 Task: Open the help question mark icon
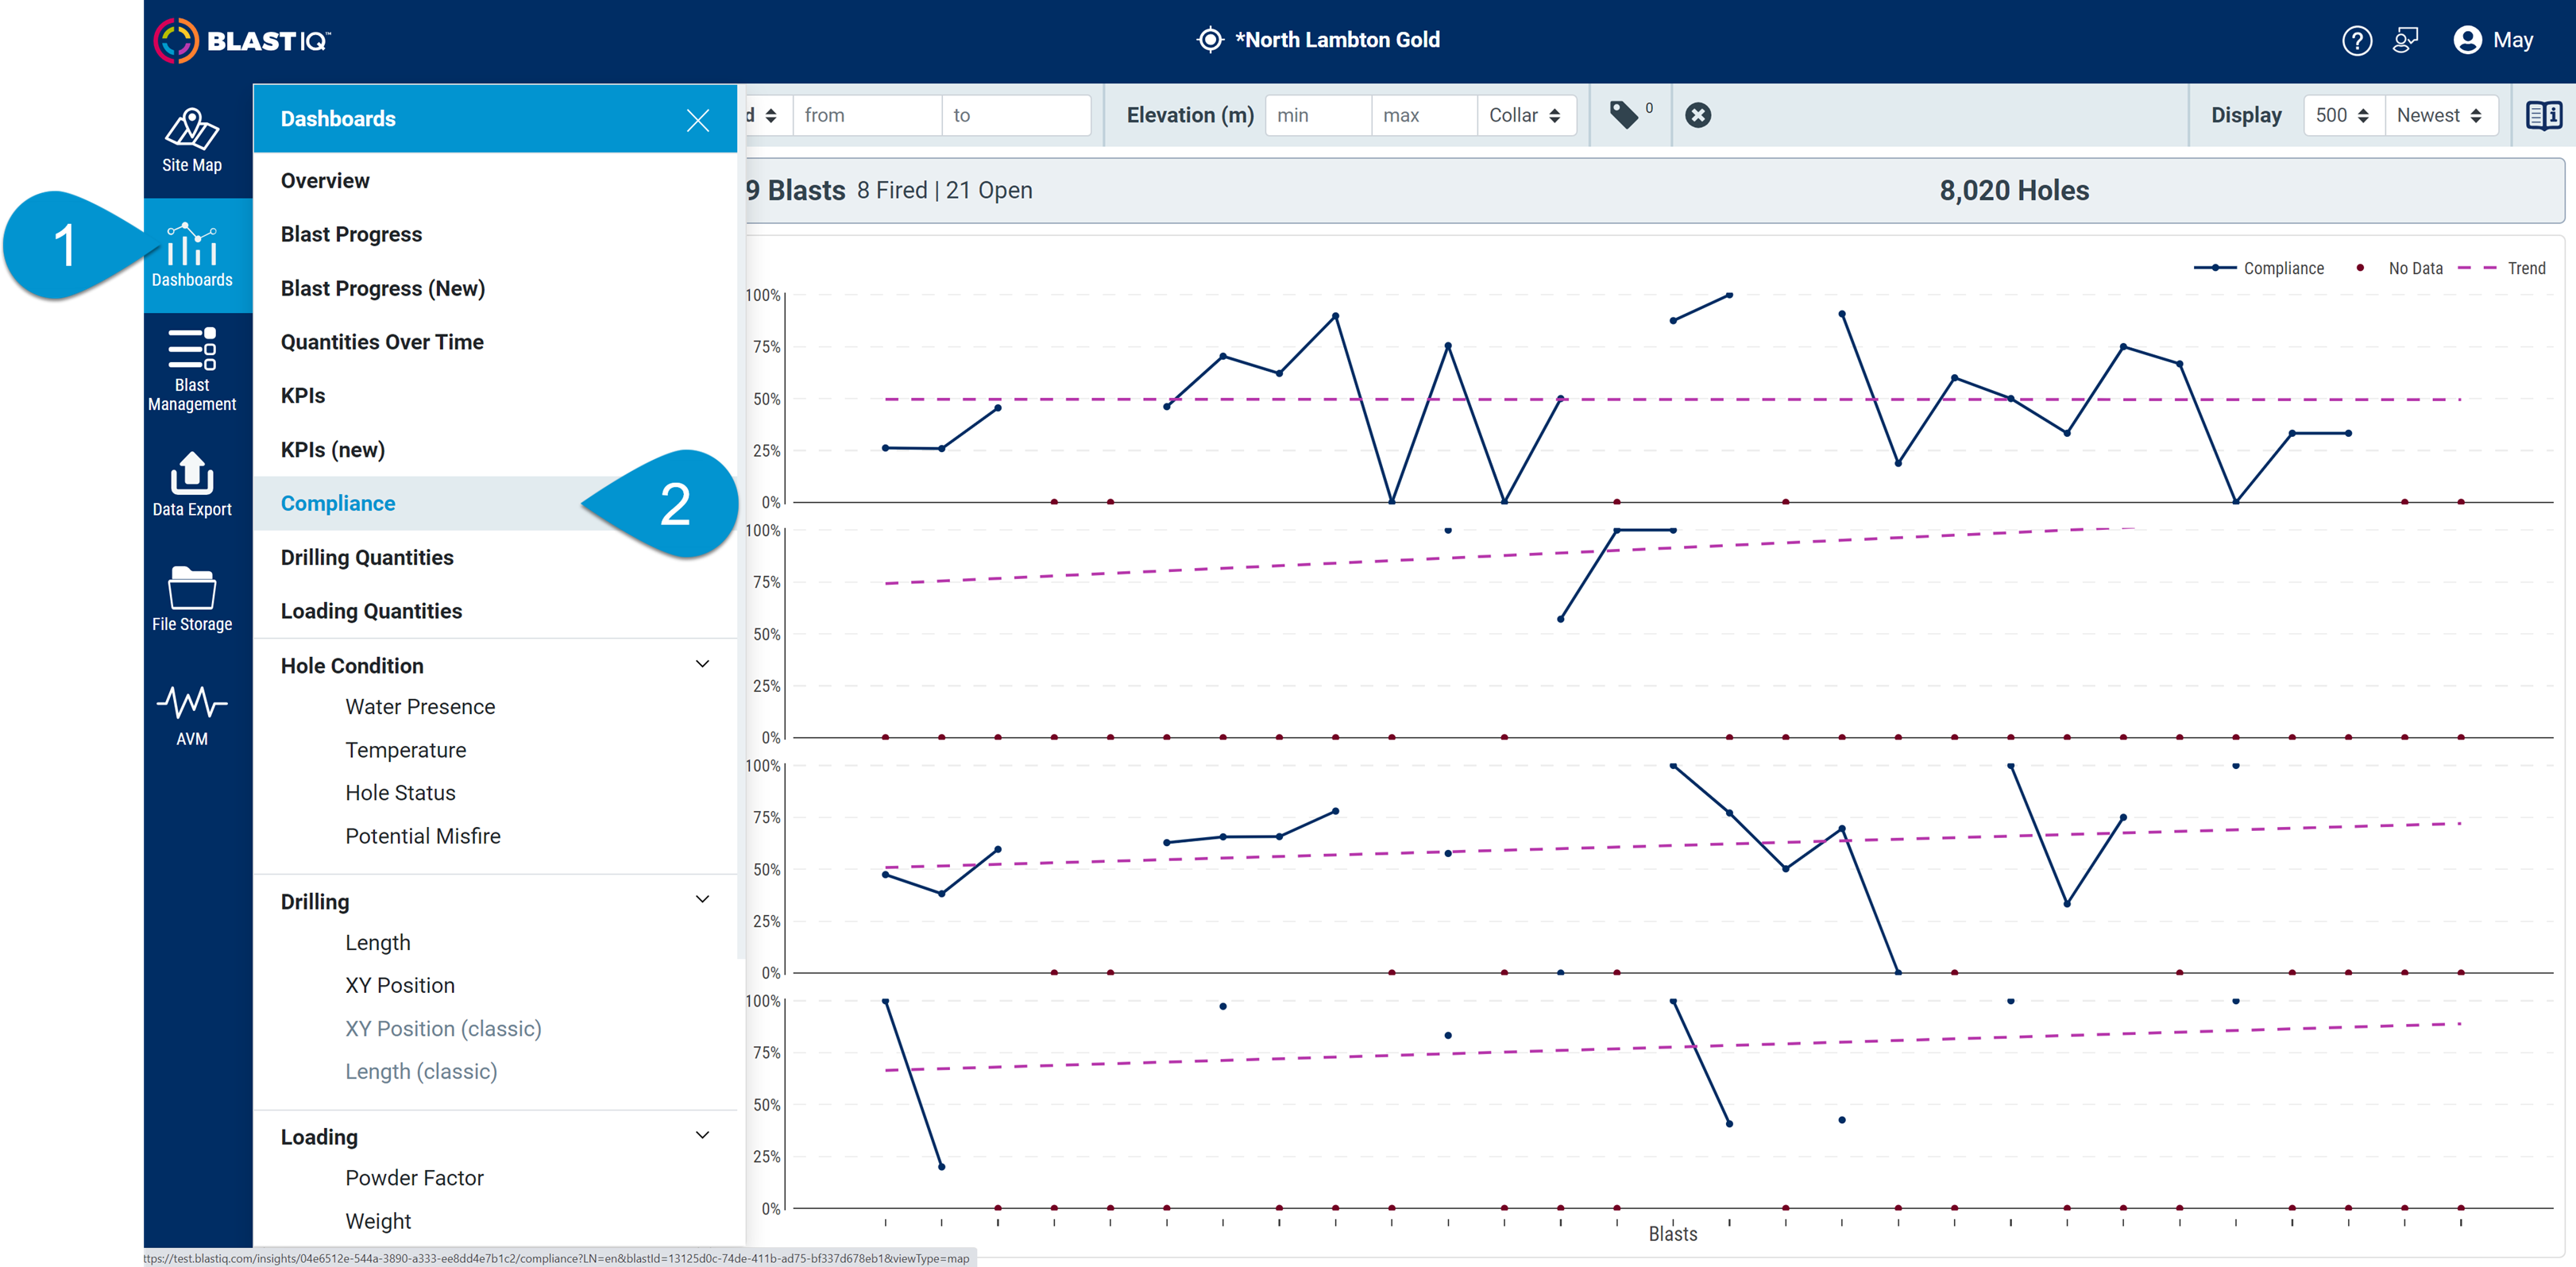2357,40
